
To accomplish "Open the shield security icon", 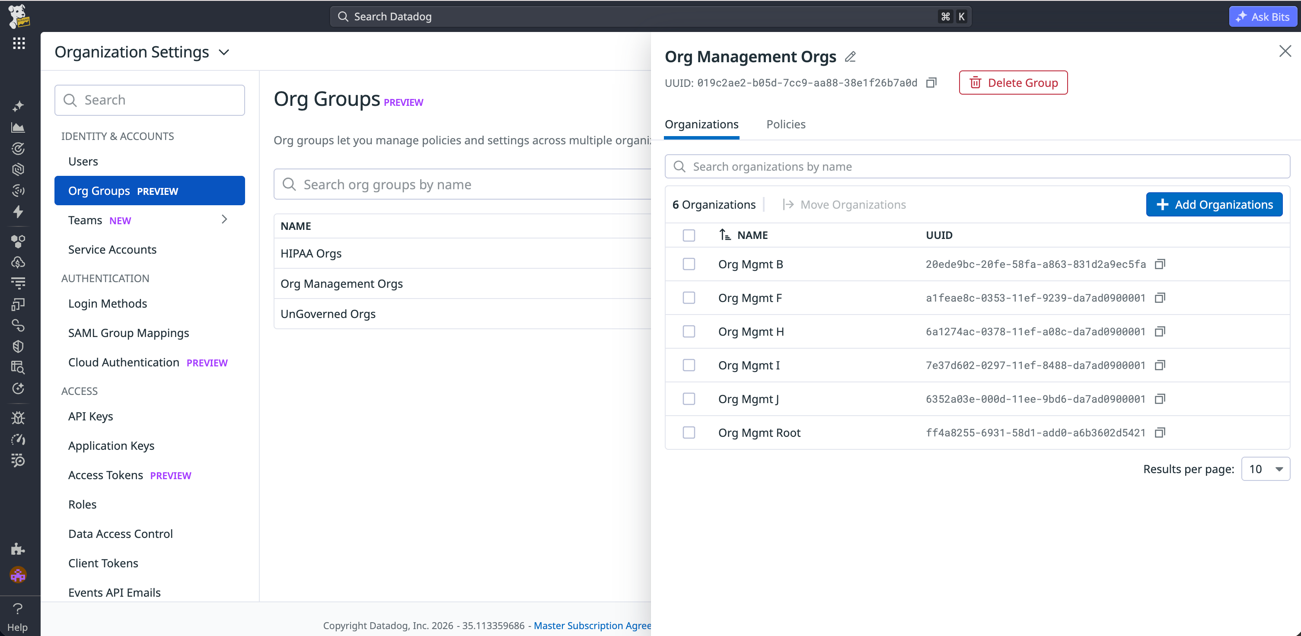I will tap(18, 346).
